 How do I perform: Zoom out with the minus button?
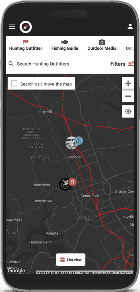pyautogui.click(x=128, y=96)
